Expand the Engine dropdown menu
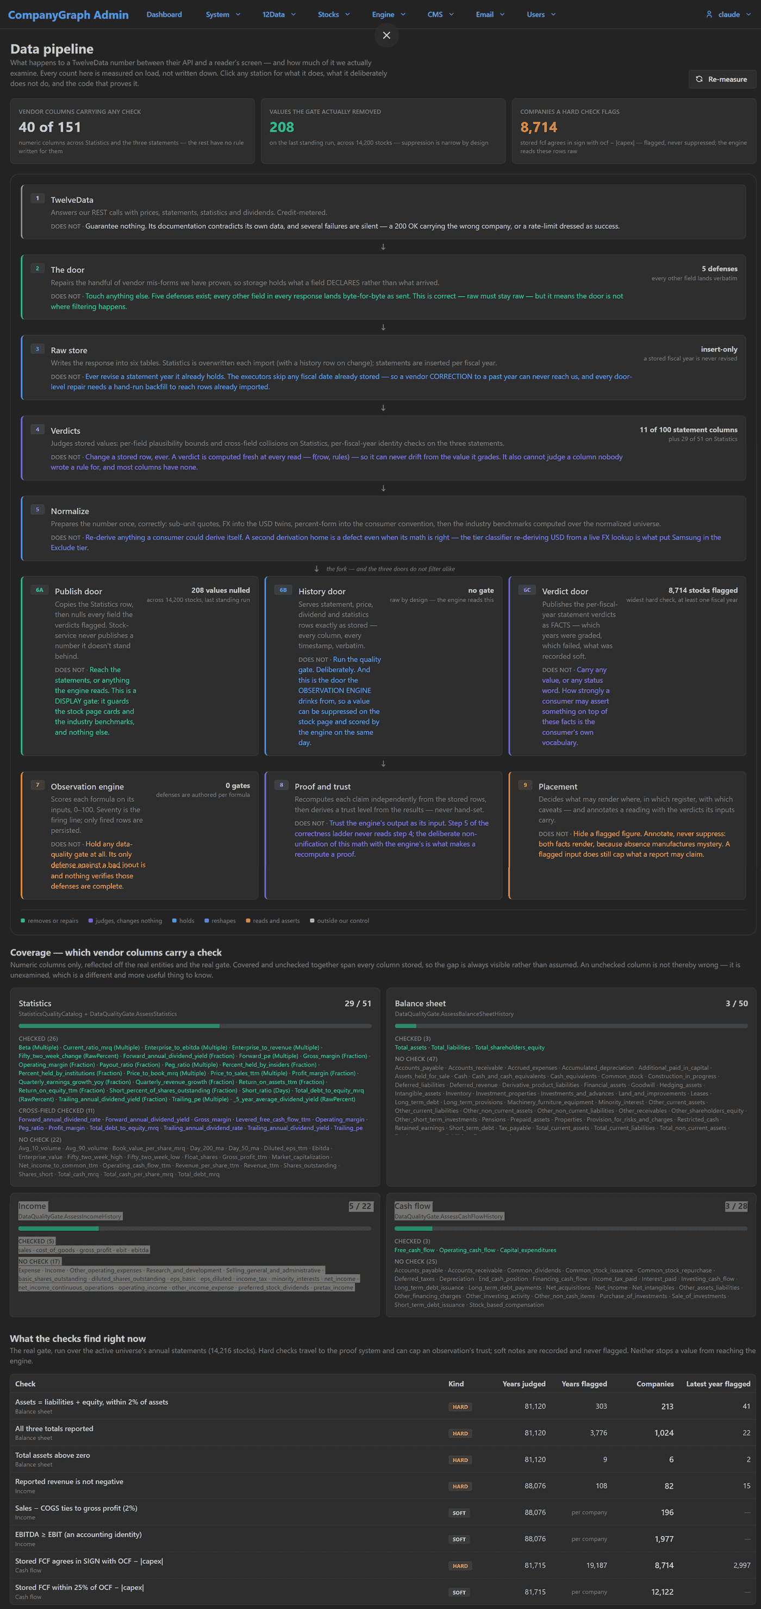The width and height of the screenshot is (761, 1609). [x=389, y=14]
